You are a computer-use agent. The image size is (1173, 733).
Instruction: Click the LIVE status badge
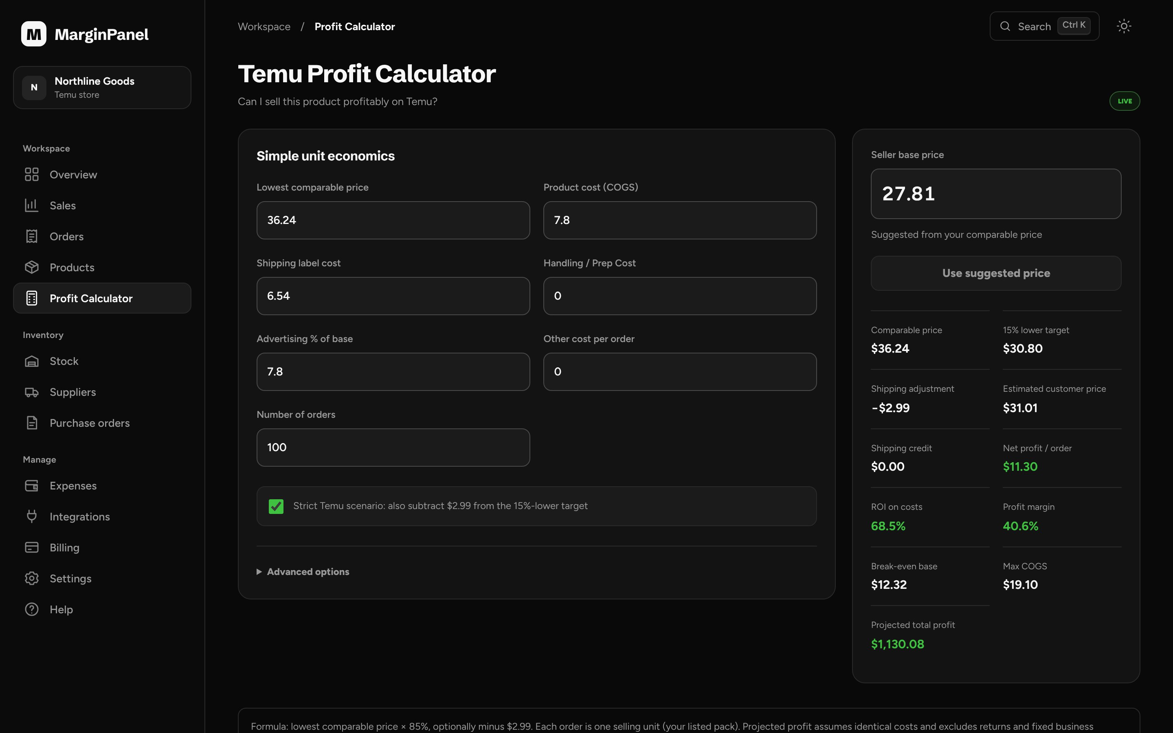click(x=1125, y=101)
